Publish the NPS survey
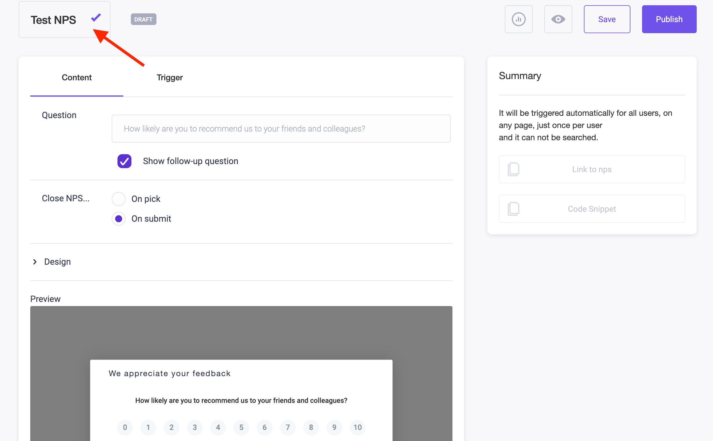 [669, 19]
